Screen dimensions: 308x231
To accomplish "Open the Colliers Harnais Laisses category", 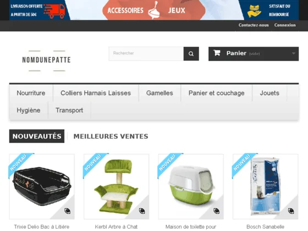I will click(96, 93).
